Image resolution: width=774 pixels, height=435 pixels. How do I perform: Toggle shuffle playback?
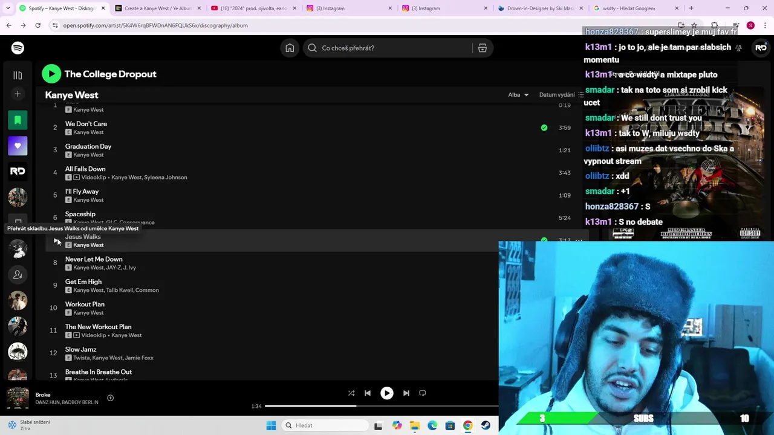coord(351,393)
